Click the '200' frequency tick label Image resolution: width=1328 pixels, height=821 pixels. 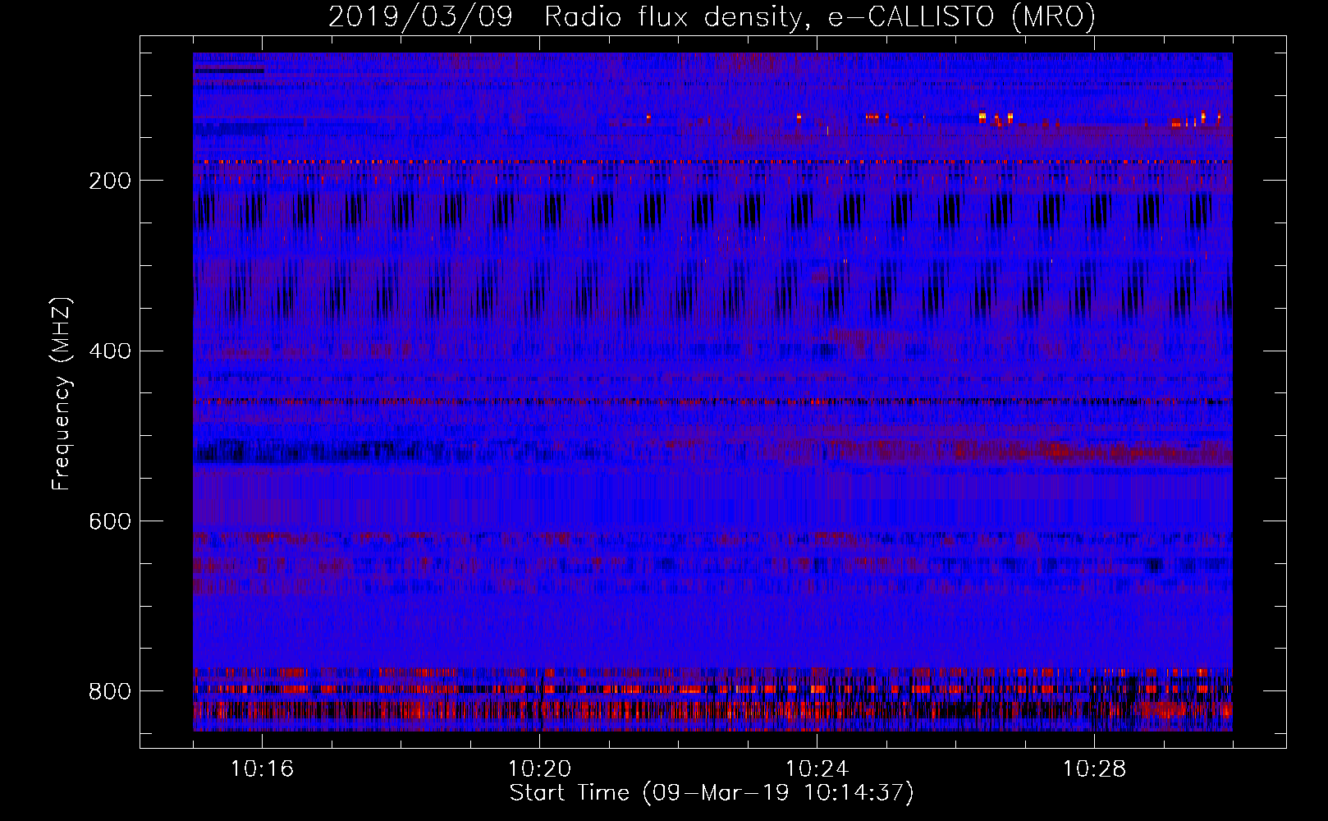tap(110, 181)
